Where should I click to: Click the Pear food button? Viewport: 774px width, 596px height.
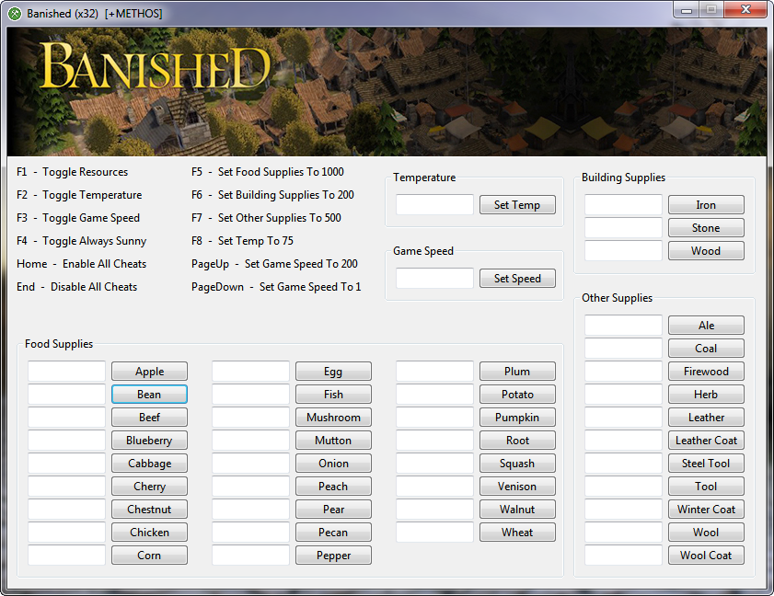click(334, 510)
